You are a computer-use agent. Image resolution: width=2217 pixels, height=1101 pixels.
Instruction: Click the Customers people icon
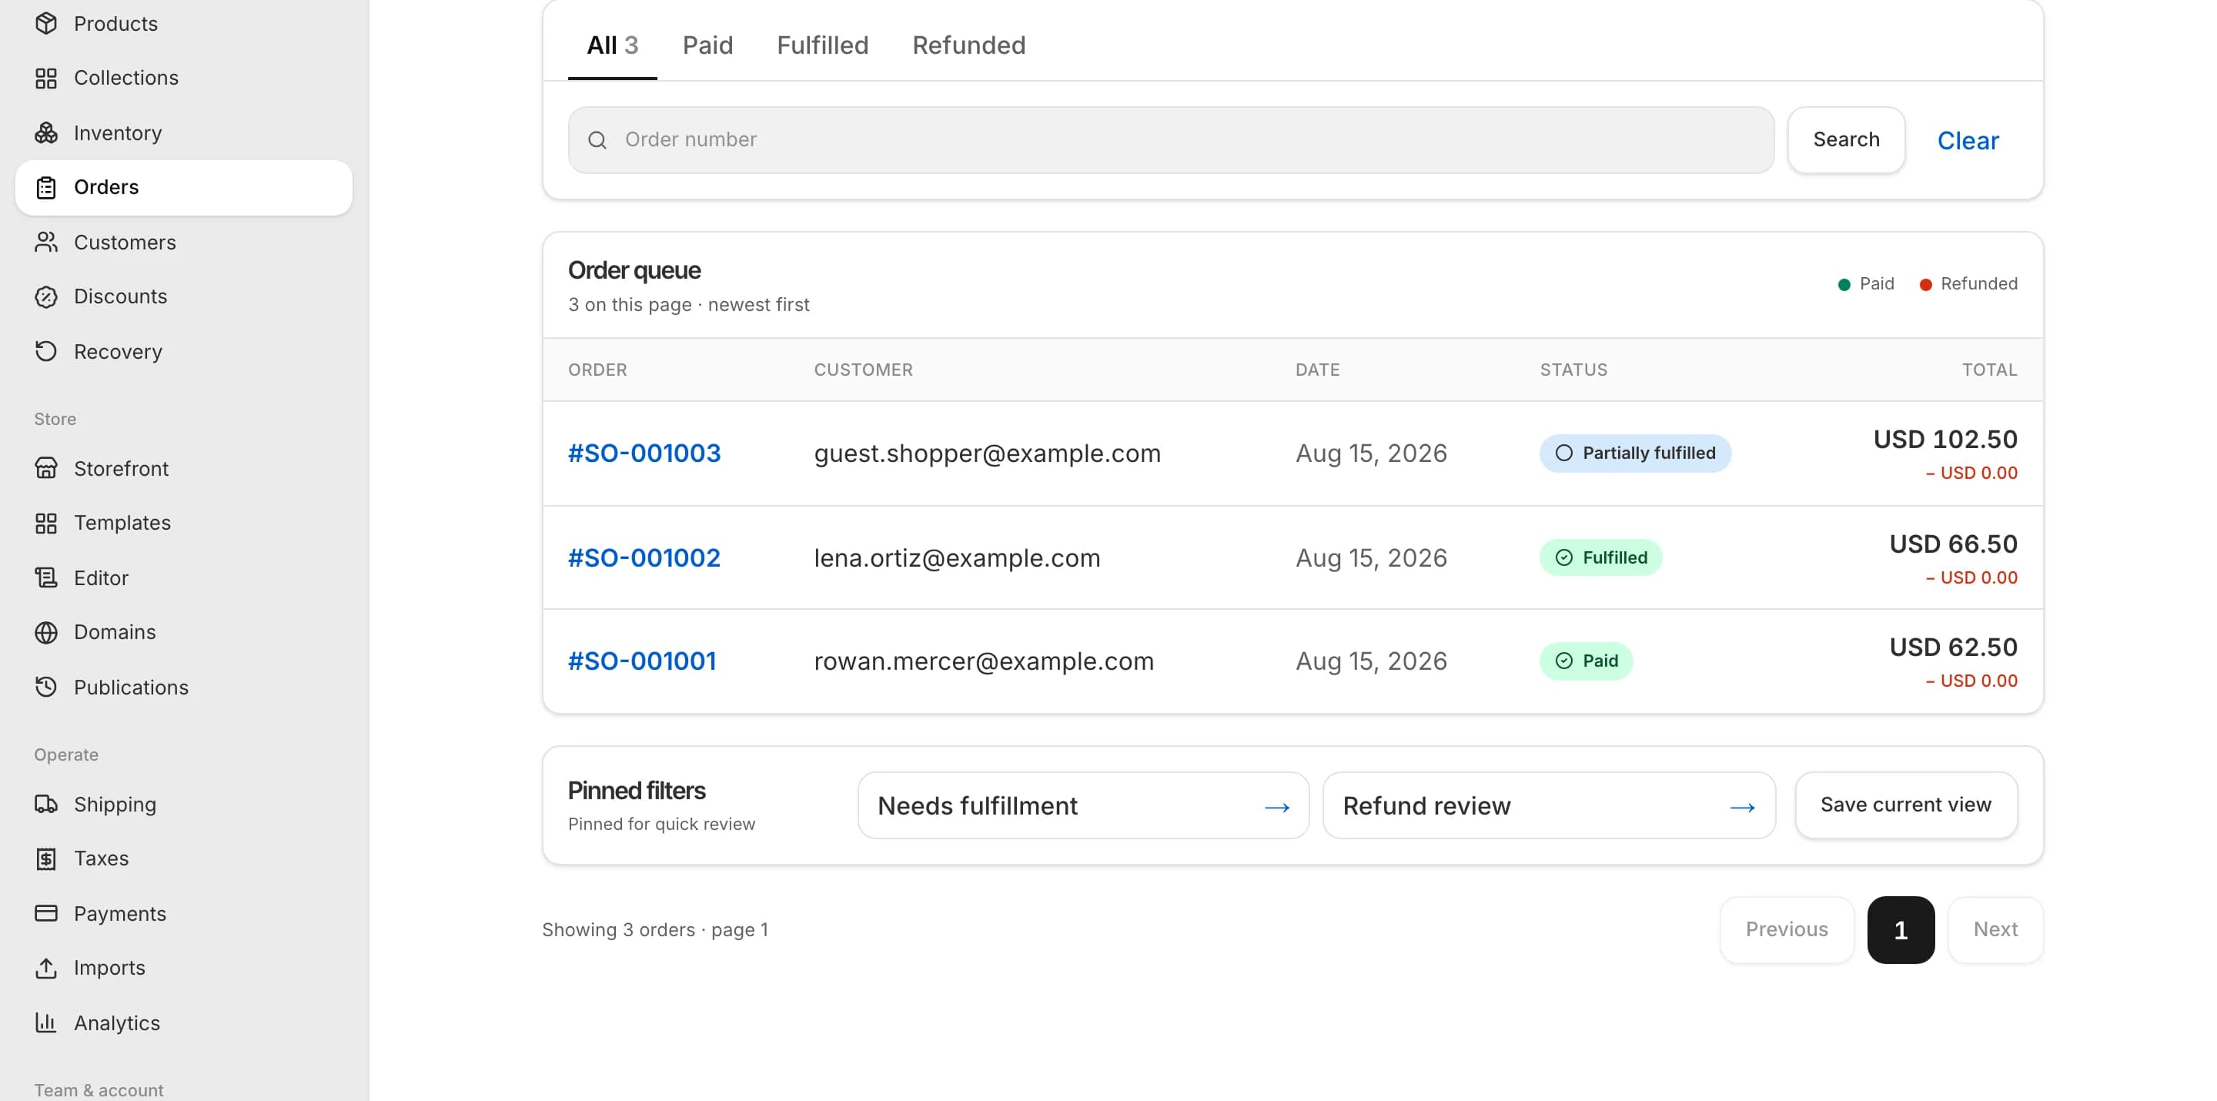pyautogui.click(x=45, y=242)
